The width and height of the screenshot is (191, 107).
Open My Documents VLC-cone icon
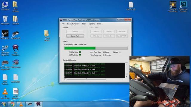5,94
